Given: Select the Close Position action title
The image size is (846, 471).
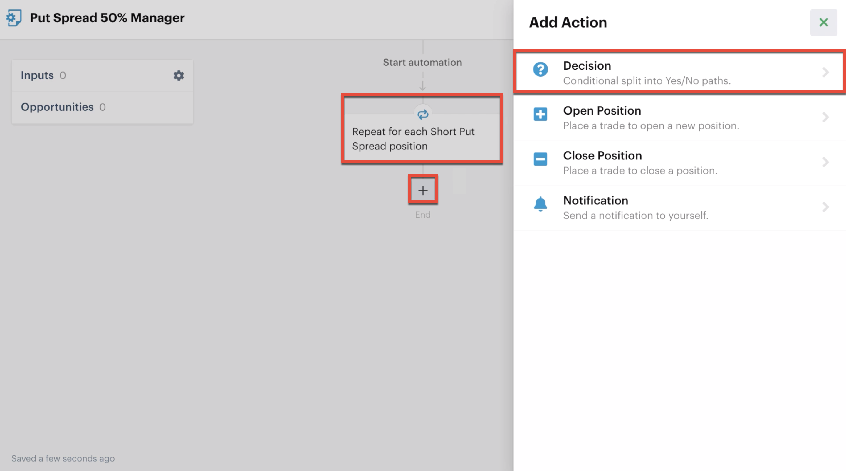Looking at the screenshot, I should [602, 156].
